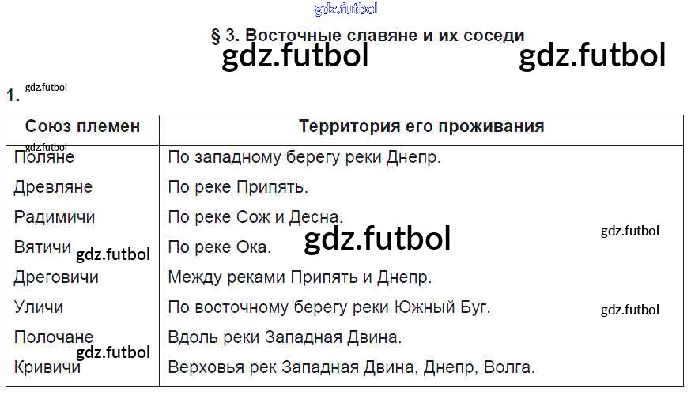Select the Союз племен column header

pyautogui.click(x=82, y=126)
